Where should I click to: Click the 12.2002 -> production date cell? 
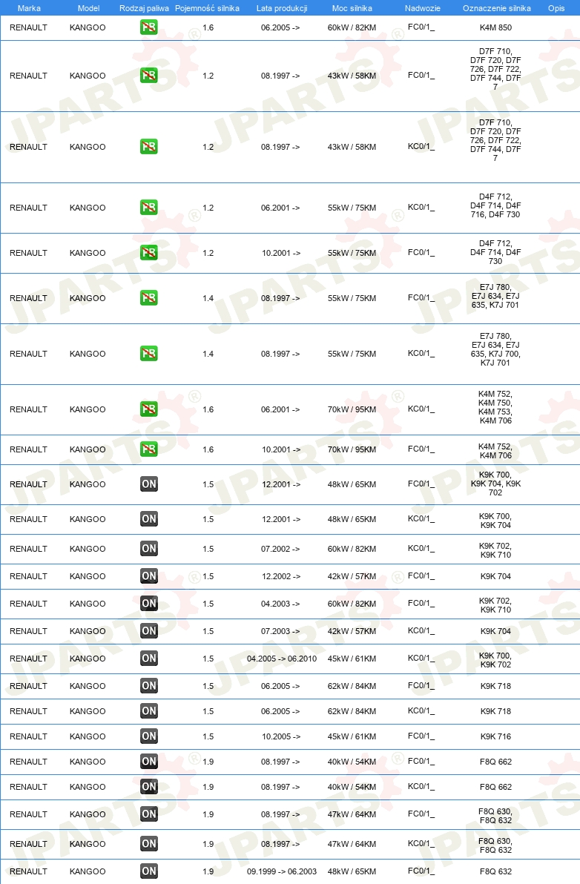[x=281, y=577]
